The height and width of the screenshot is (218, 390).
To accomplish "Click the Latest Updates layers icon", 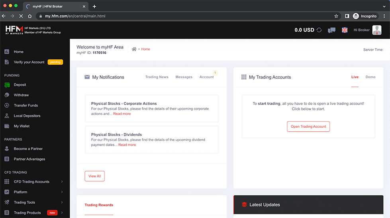I will click(x=244, y=204).
